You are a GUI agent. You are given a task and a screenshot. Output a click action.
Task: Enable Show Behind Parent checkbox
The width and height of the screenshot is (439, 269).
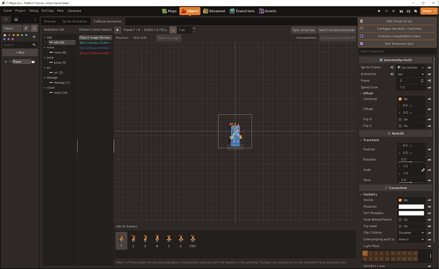point(400,220)
